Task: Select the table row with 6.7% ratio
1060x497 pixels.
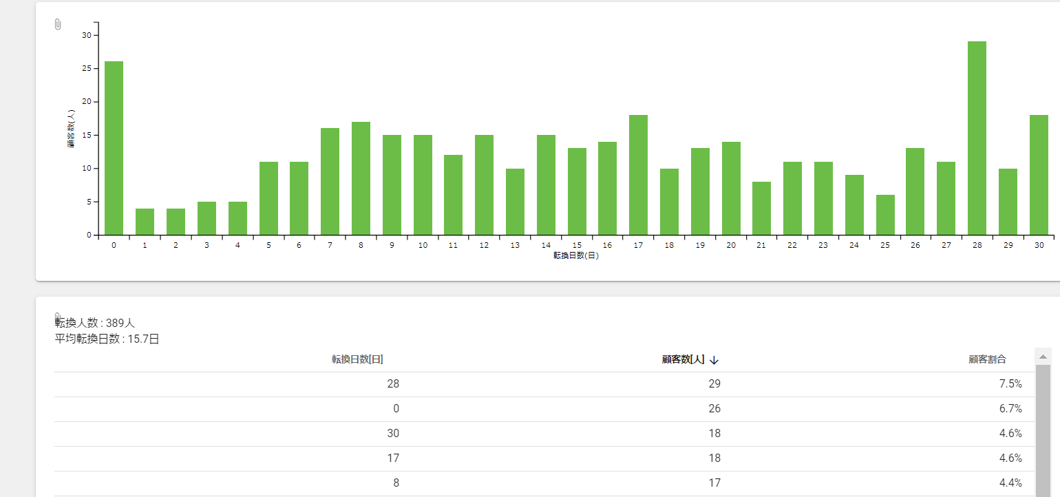Action: [544, 409]
